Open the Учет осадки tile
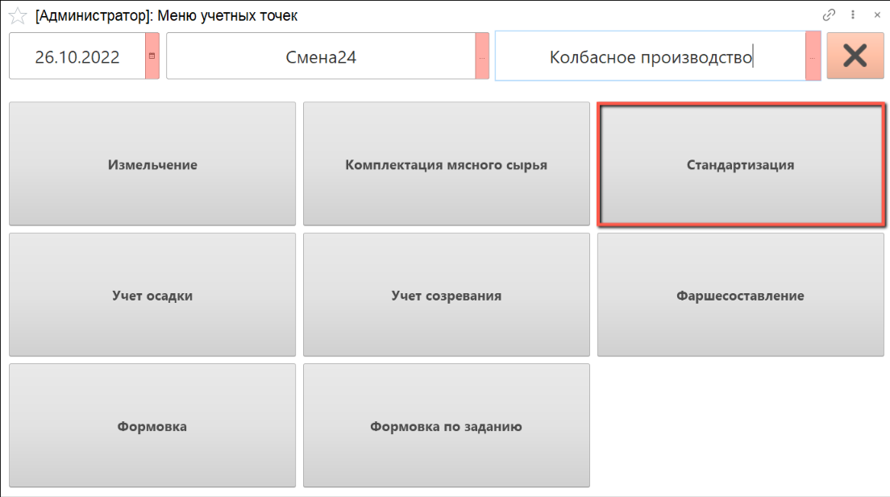Image resolution: width=890 pixels, height=497 pixels. tap(152, 295)
